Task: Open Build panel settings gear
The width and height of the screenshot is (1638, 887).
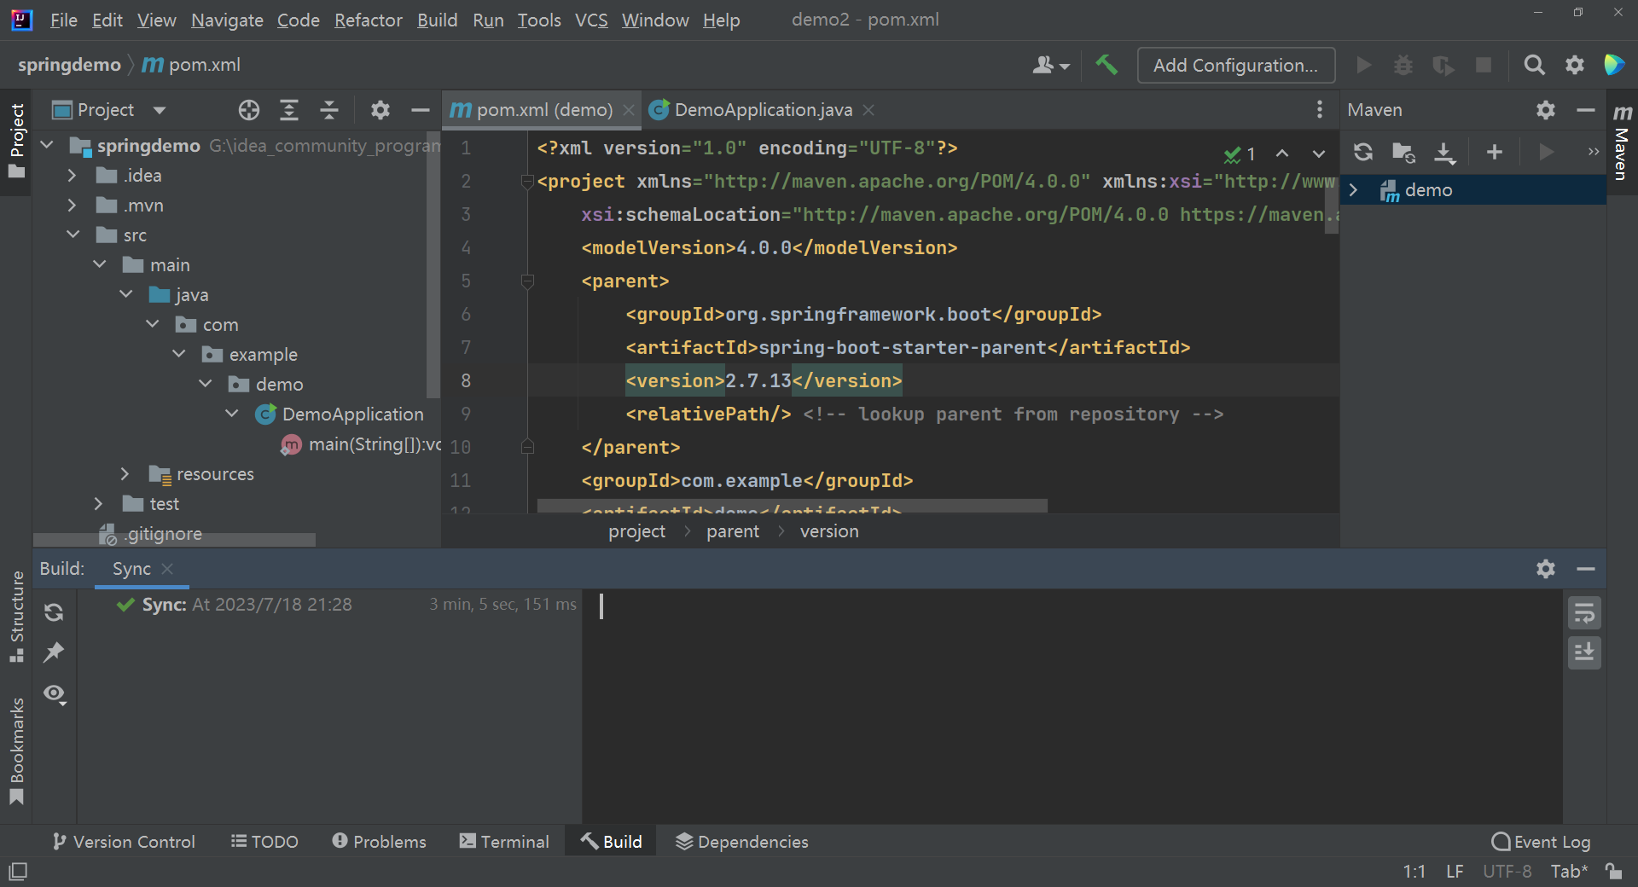Action: pos(1546,569)
